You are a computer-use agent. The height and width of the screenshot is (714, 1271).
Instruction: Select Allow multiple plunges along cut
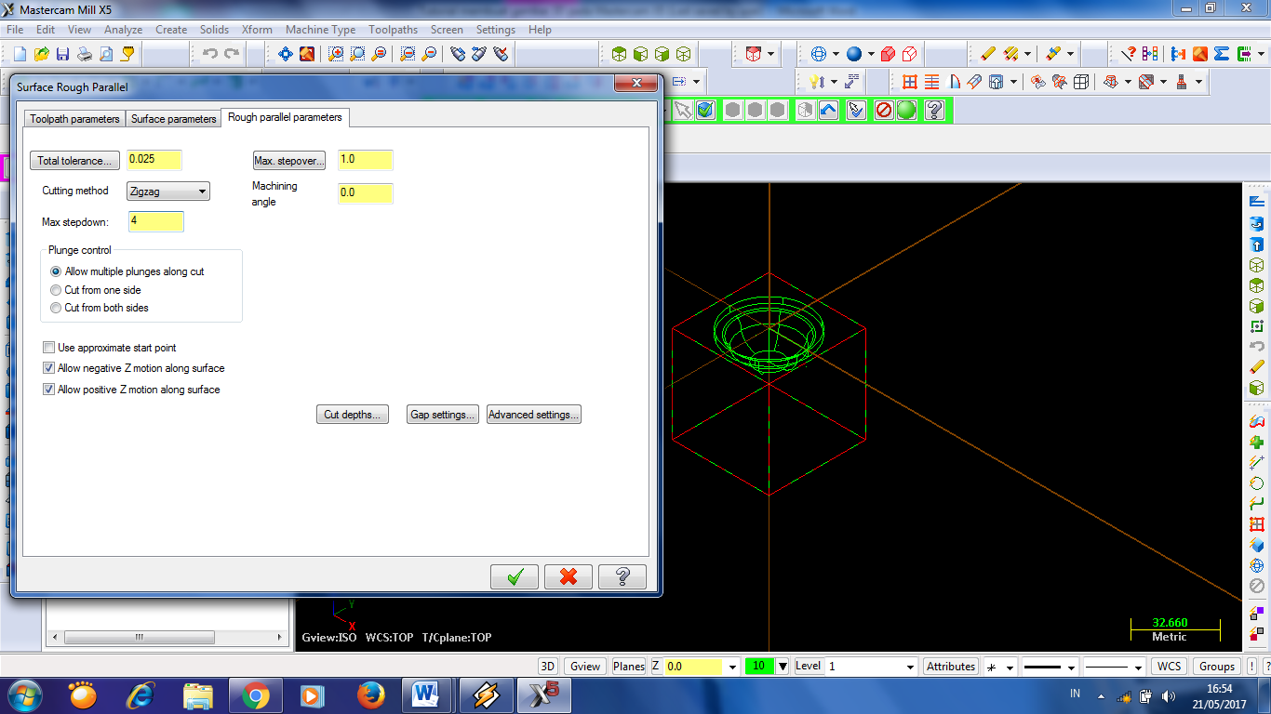[x=127, y=271]
